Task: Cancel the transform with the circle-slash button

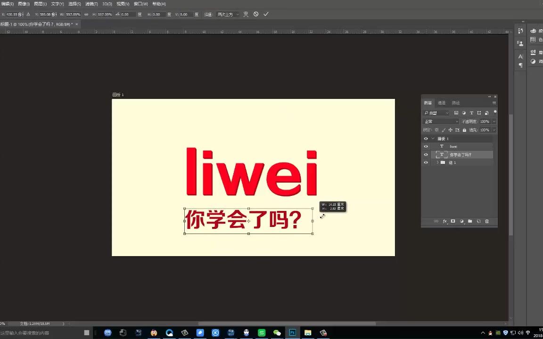Action: [x=256, y=14]
